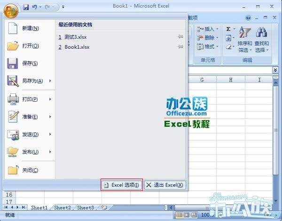Click the AutoSum sigma icon
The image size is (282, 221).
click(228, 29)
